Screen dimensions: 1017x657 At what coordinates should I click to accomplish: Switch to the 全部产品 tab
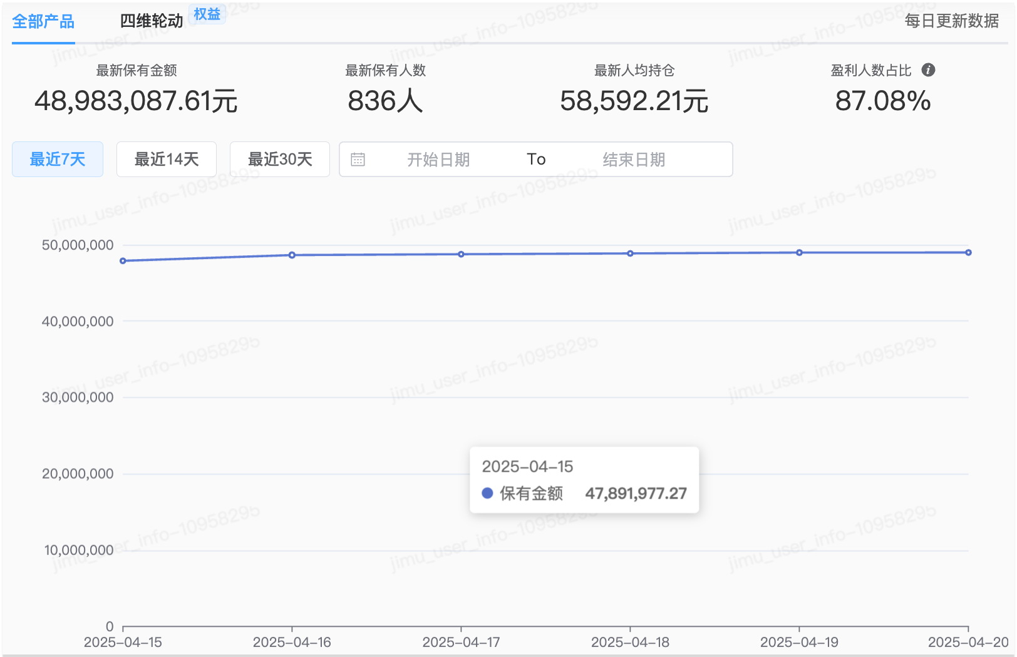43,22
